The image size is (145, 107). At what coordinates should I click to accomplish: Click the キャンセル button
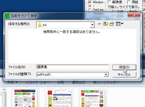pyautogui.click(x=124, y=75)
